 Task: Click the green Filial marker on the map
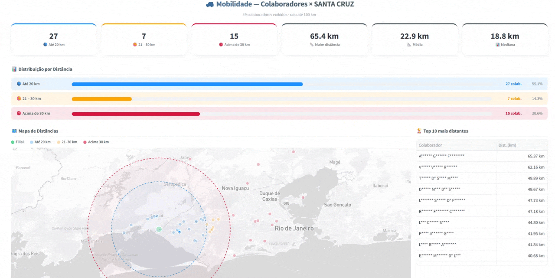(x=159, y=229)
